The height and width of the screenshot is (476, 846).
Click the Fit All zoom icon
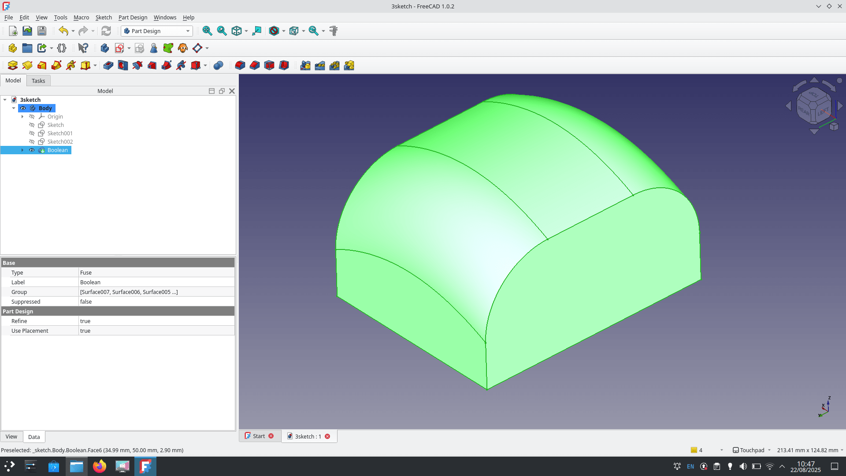[x=207, y=31]
